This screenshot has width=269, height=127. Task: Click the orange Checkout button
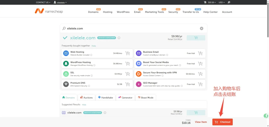point(223,122)
